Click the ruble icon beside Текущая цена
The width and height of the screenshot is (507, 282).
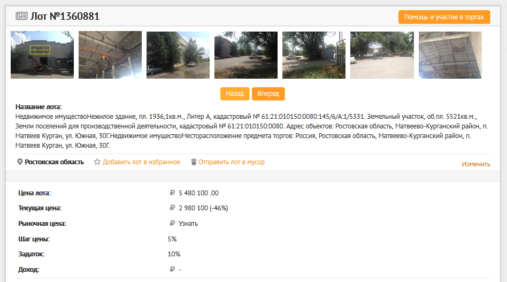(172, 208)
